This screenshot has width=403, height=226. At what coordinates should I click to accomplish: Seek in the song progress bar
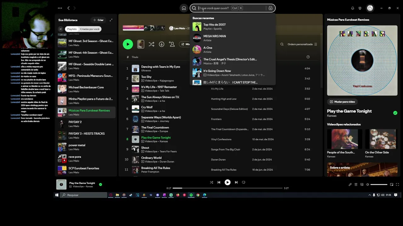tap(227, 188)
